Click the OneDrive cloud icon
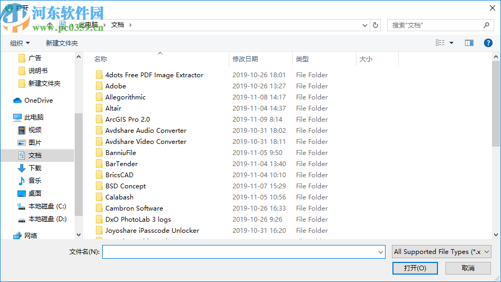 click(17, 101)
